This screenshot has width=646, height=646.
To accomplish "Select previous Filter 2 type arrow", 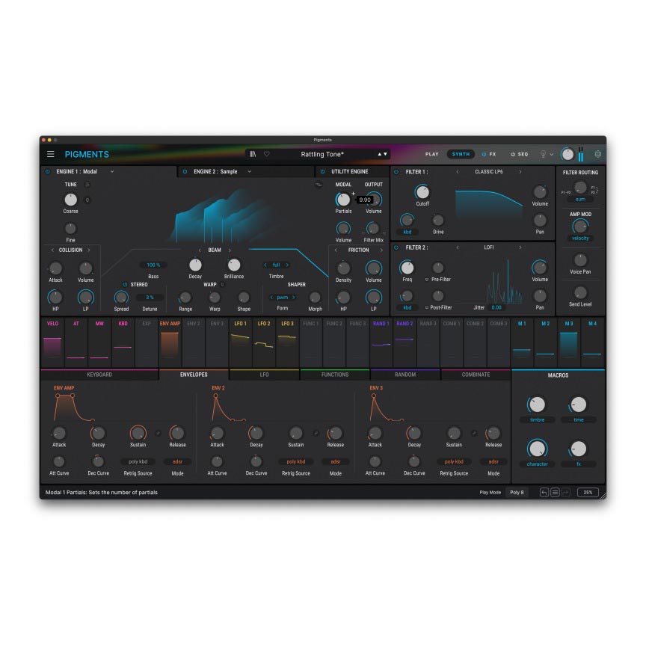I will pos(458,247).
